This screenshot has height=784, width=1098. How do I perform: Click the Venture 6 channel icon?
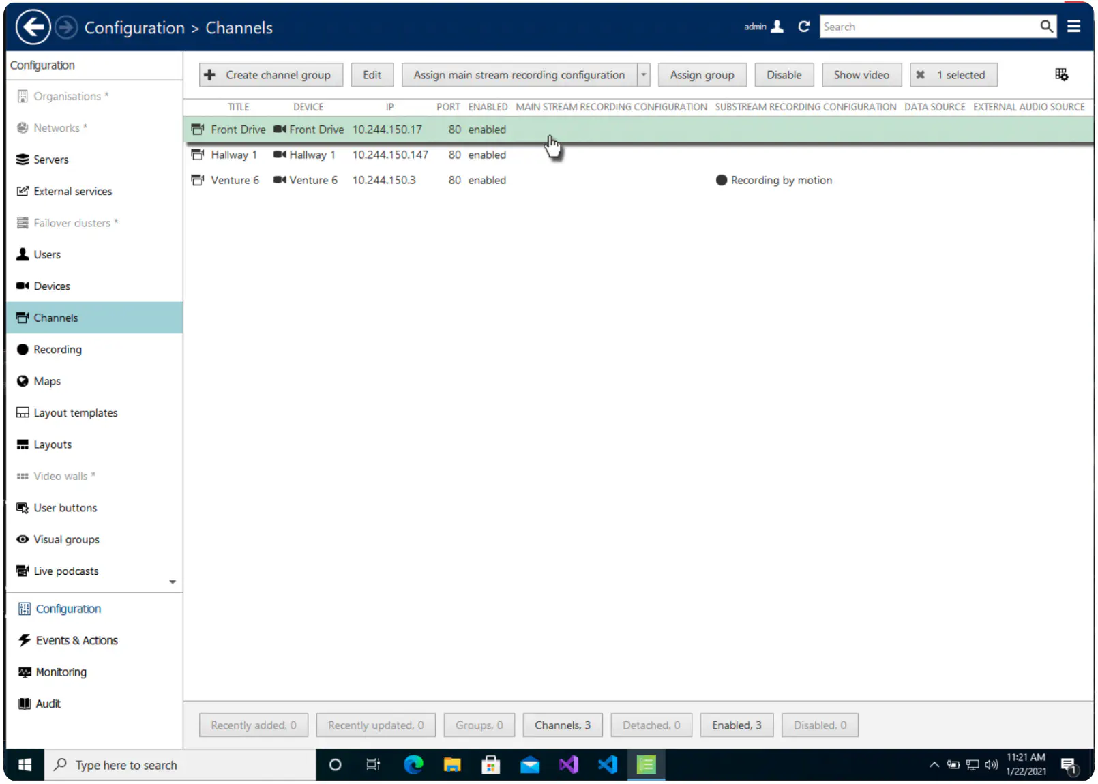[x=198, y=180]
